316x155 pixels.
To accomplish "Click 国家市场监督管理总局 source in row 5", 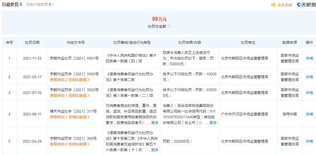I will [290, 141].
